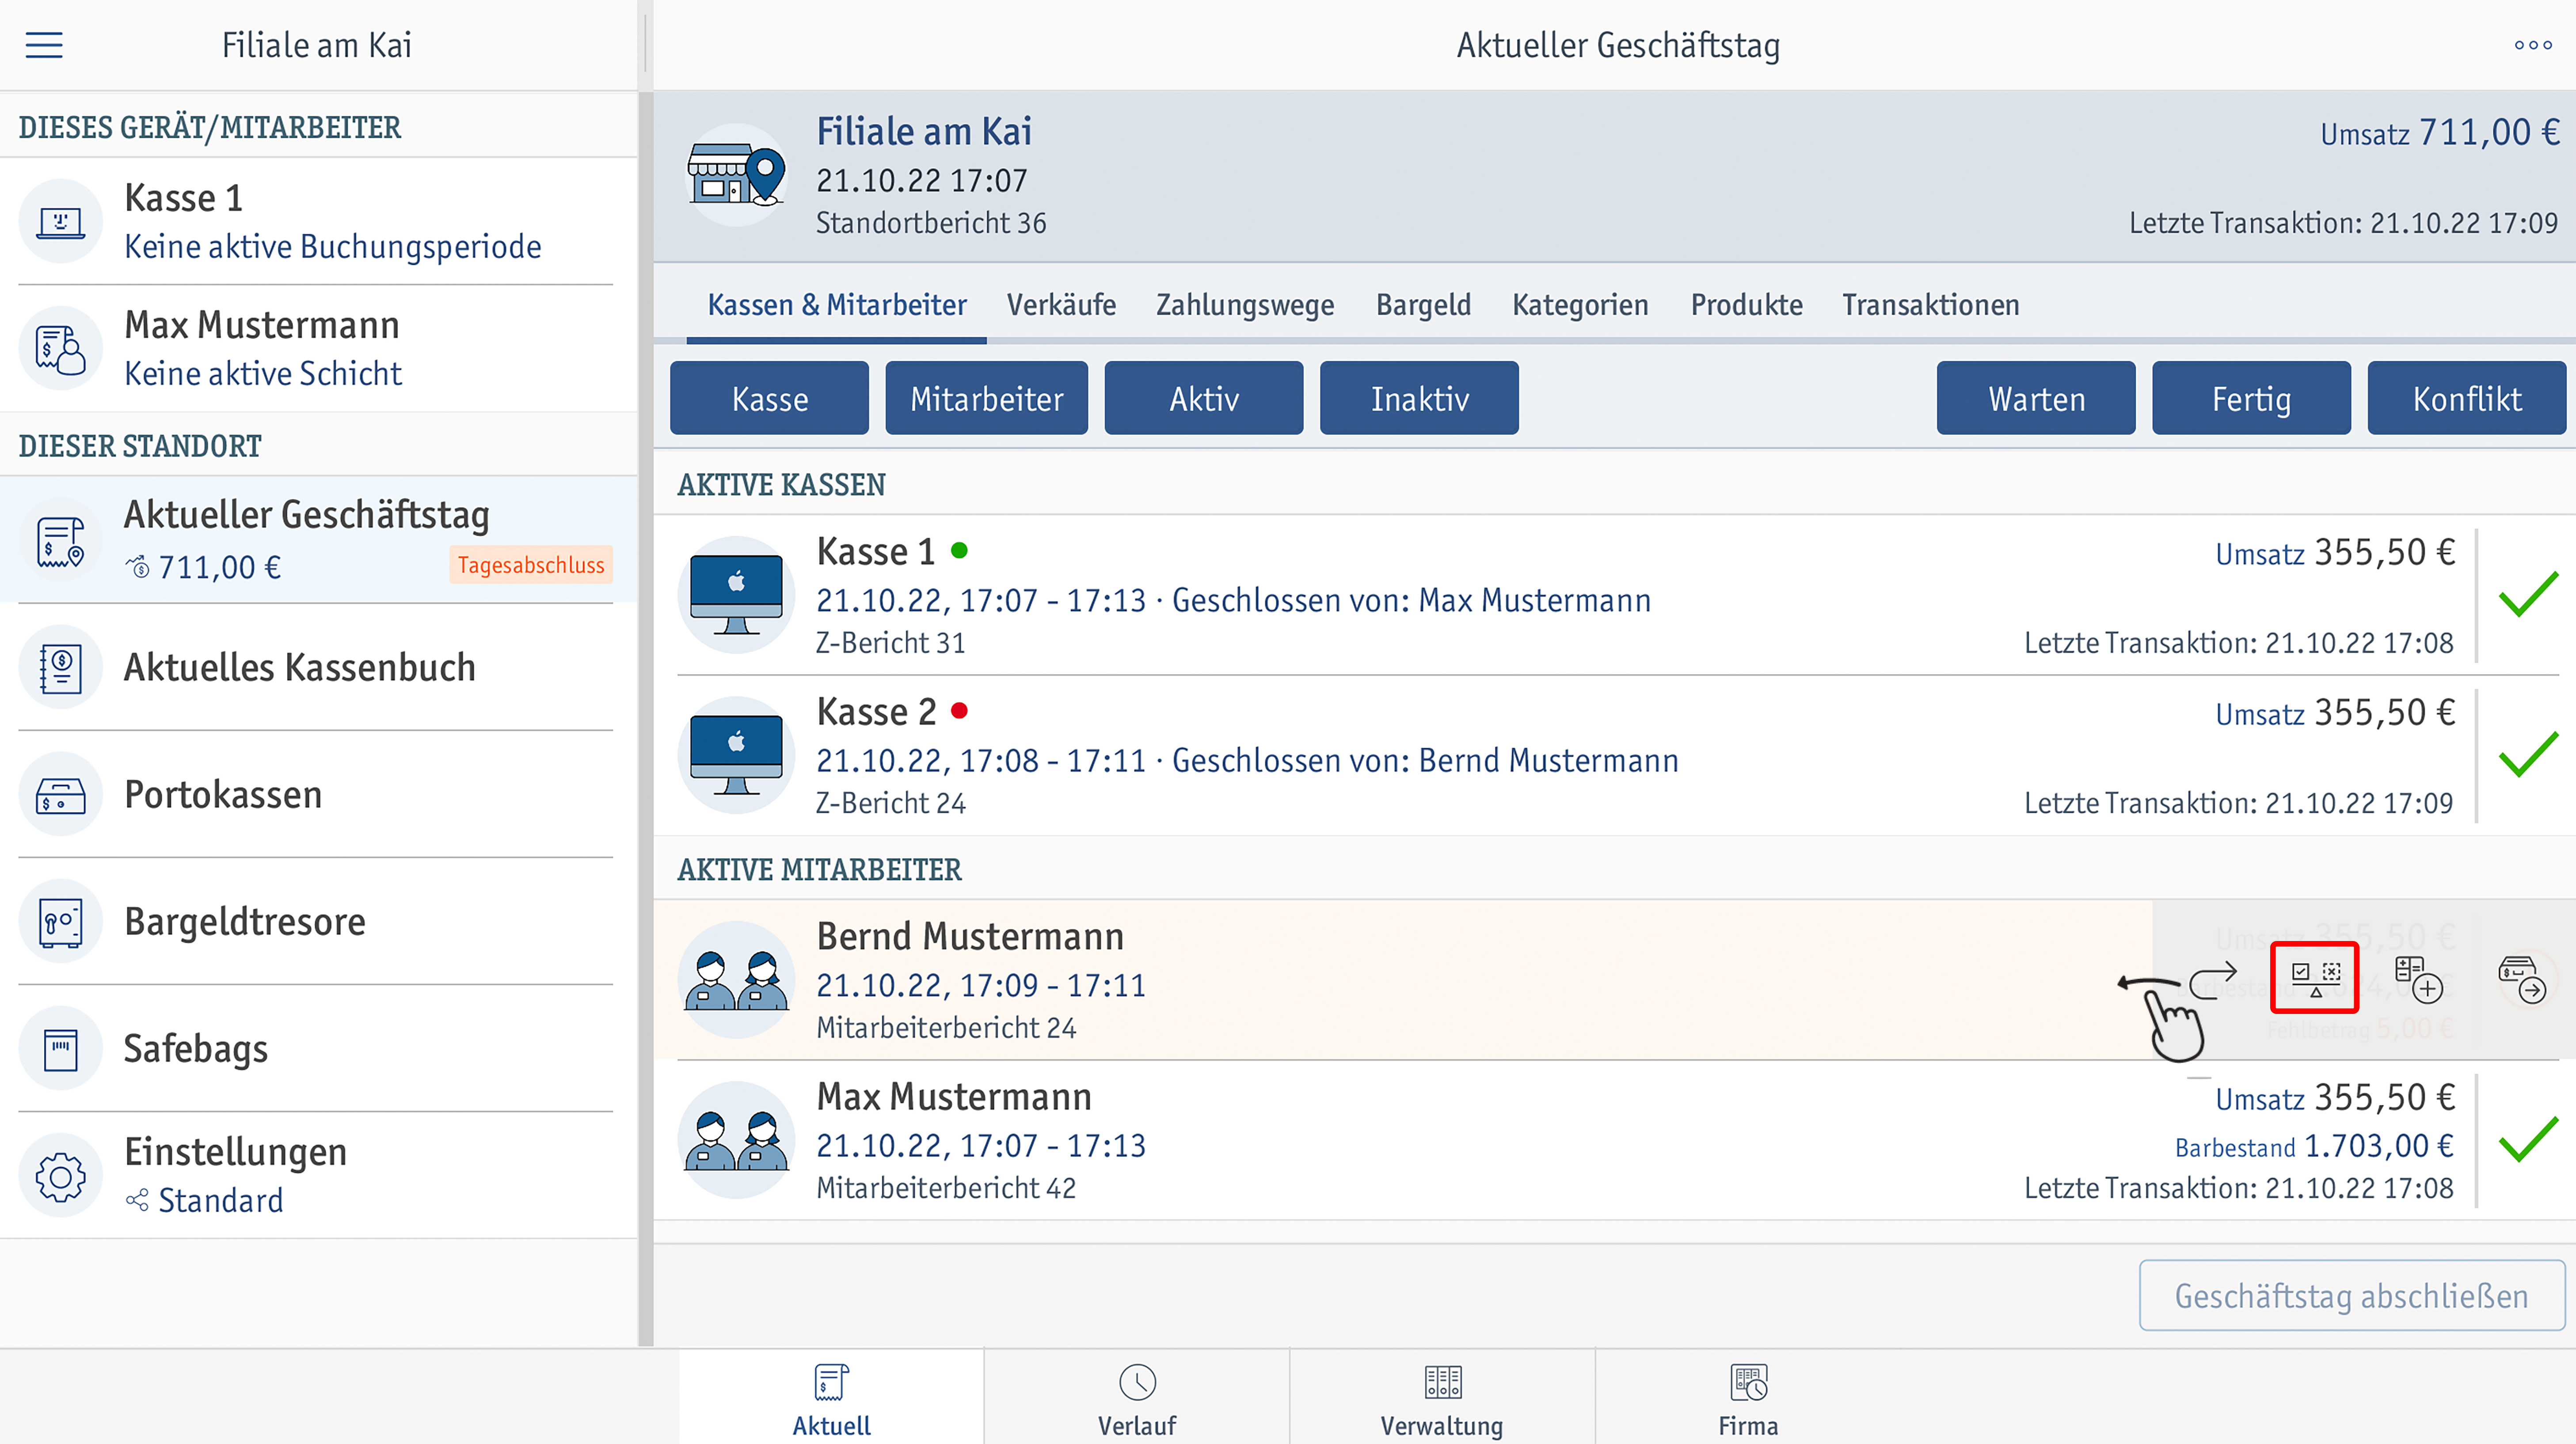Image resolution: width=2576 pixels, height=1444 pixels.
Task: Click the balance compare icon in Bernd's row
Action: pyautogui.click(x=2315, y=978)
